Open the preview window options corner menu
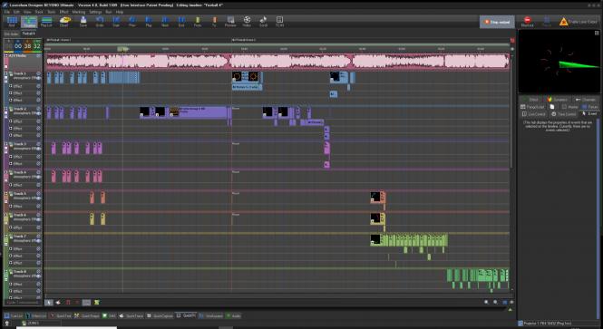The width and height of the screenshot is (603, 329). pos(597,33)
